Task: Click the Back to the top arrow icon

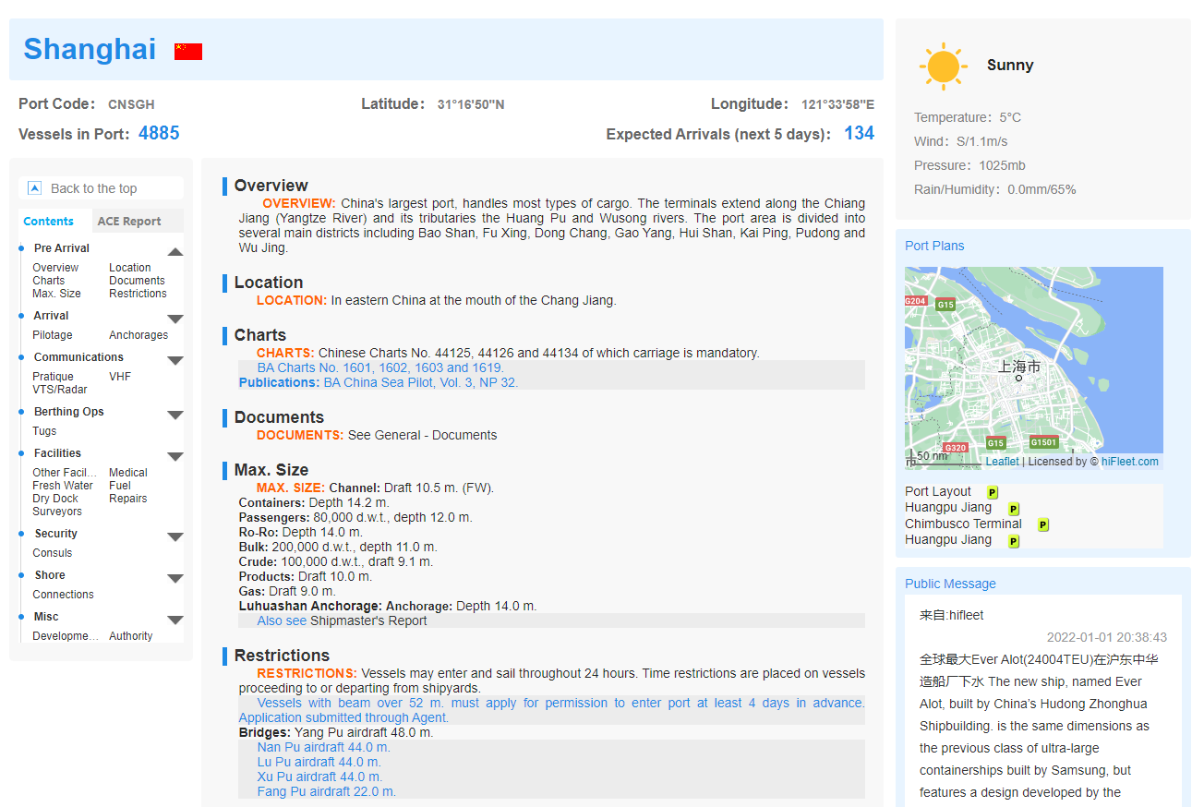Action: click(x=35, y=188)
